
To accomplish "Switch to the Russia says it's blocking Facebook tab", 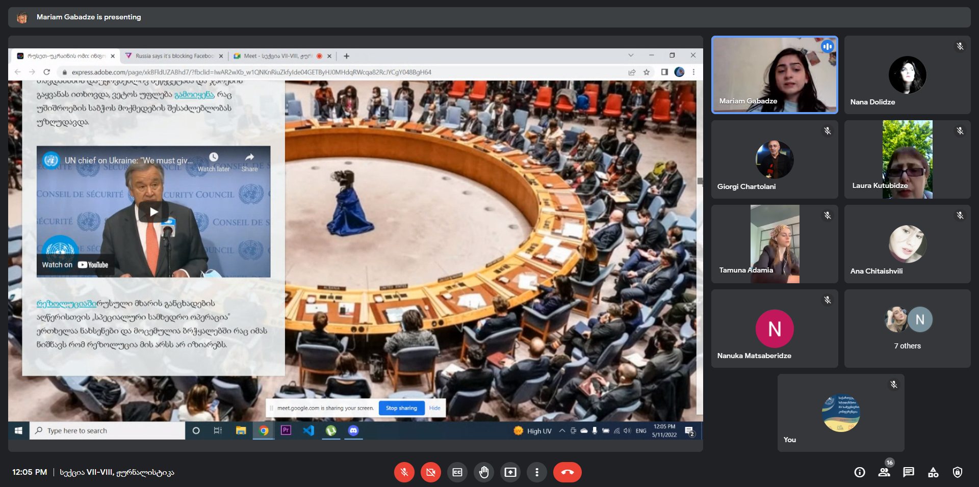I will click(x=174, y=56).
